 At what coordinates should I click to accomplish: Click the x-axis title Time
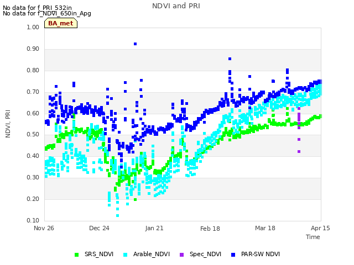pos(313,237)
